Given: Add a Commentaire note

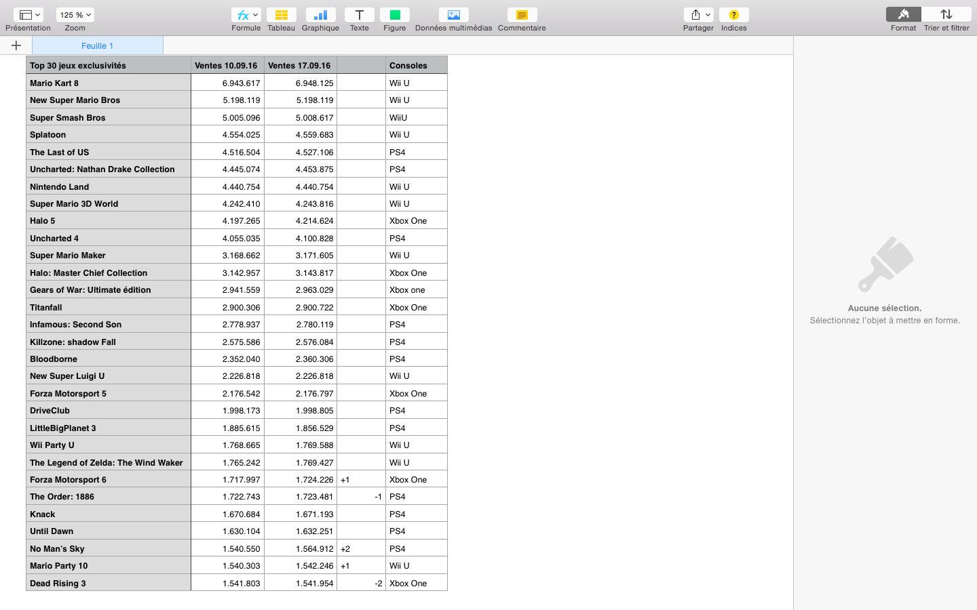Looking at the screenshot, I should [522, 15].
